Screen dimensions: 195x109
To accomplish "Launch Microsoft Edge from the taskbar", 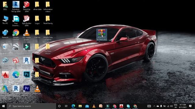I will tap(73, 106).
